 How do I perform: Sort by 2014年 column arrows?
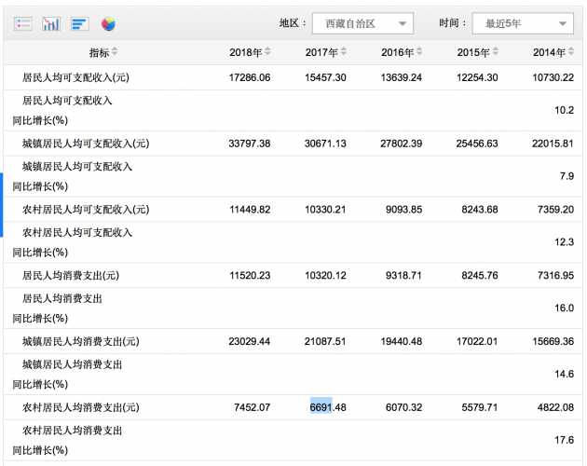pyautogui.click(x=570, y=51)
